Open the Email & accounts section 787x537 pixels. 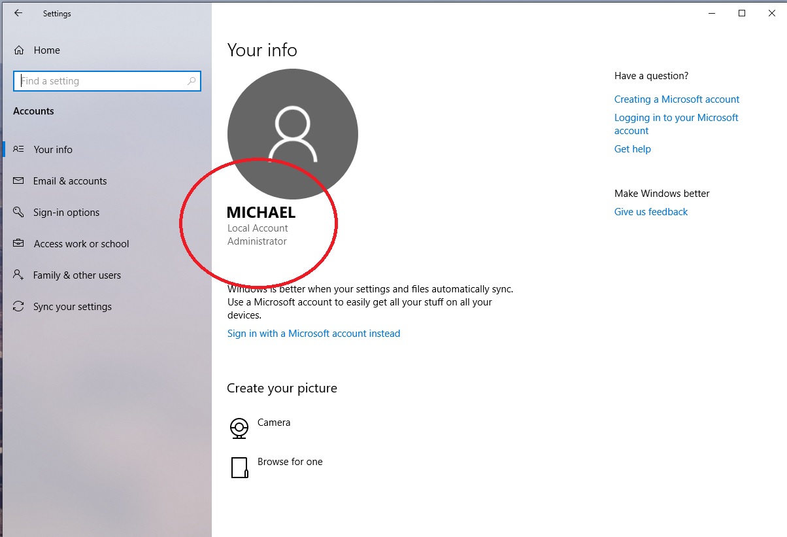pyautogui.click(x=70, y=181)
